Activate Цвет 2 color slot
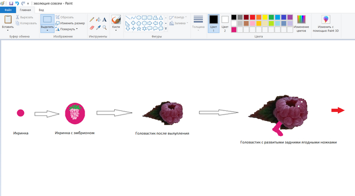Screen dimensions: 355x196 click(x=225, y=23)
